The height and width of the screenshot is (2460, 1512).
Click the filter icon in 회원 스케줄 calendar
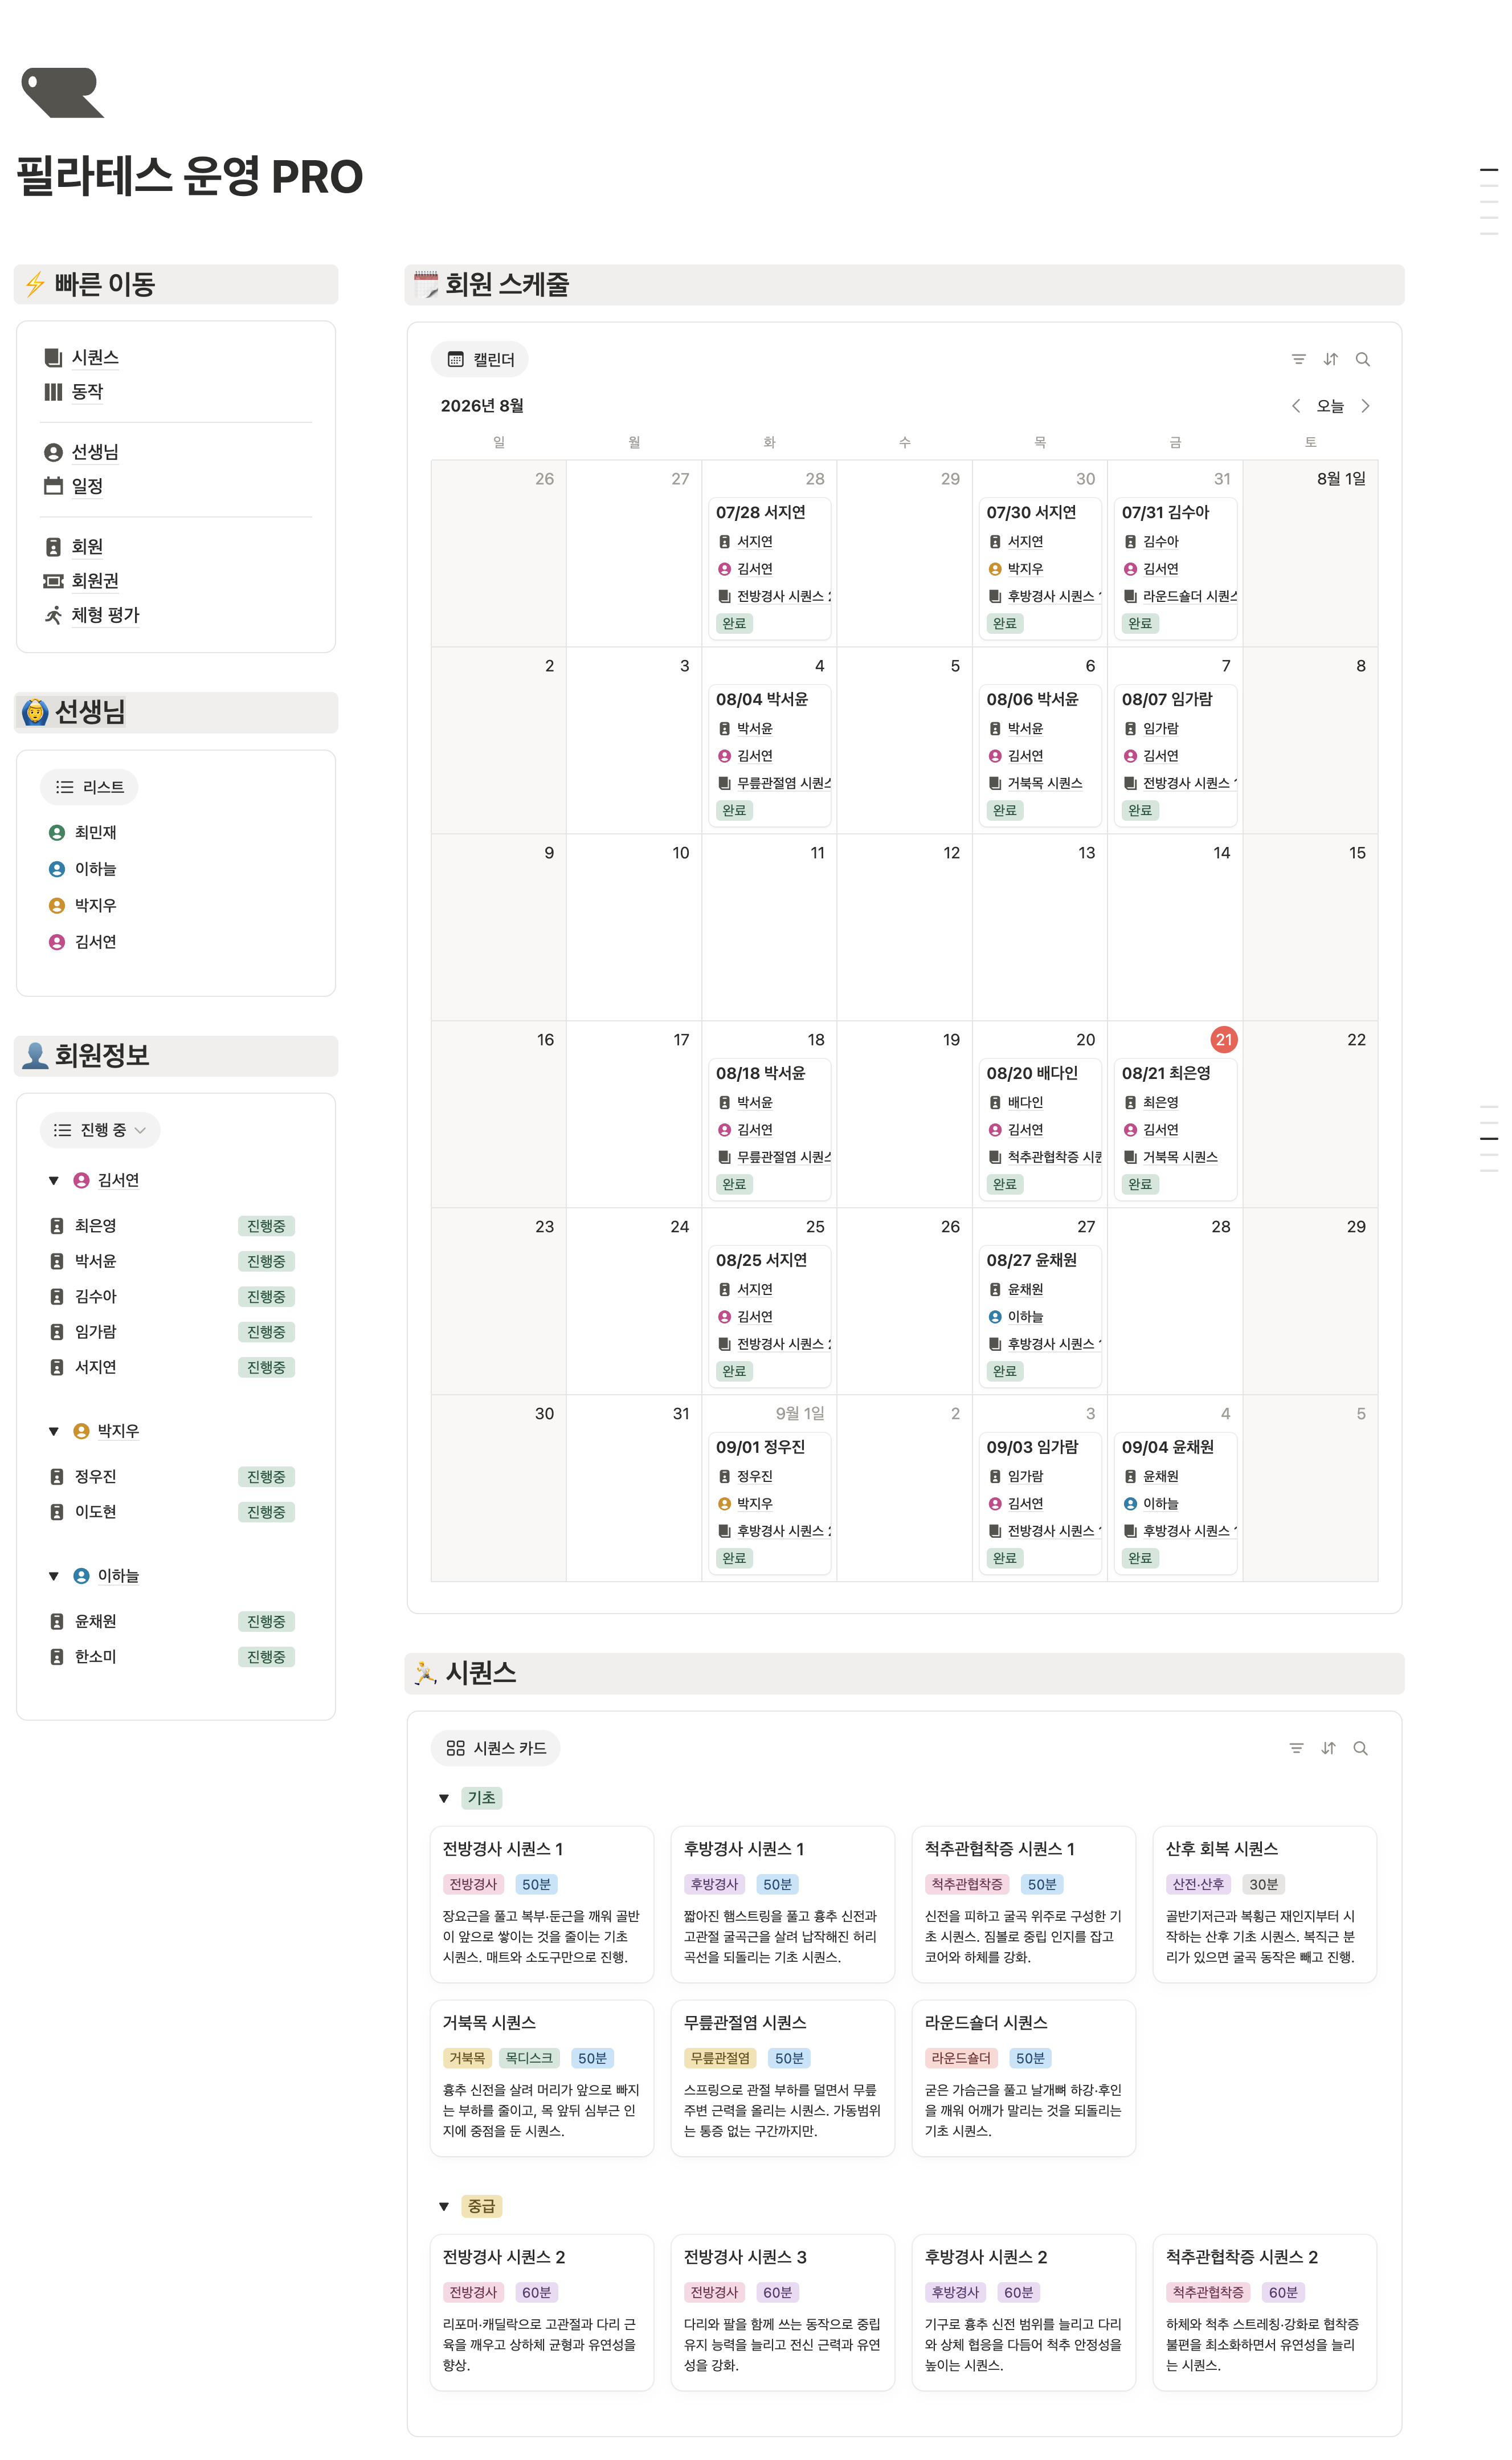(x=1298, y=359)
